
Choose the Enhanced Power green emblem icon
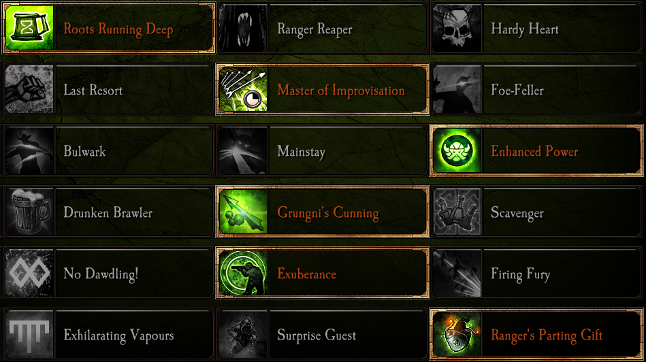(457, 150)
